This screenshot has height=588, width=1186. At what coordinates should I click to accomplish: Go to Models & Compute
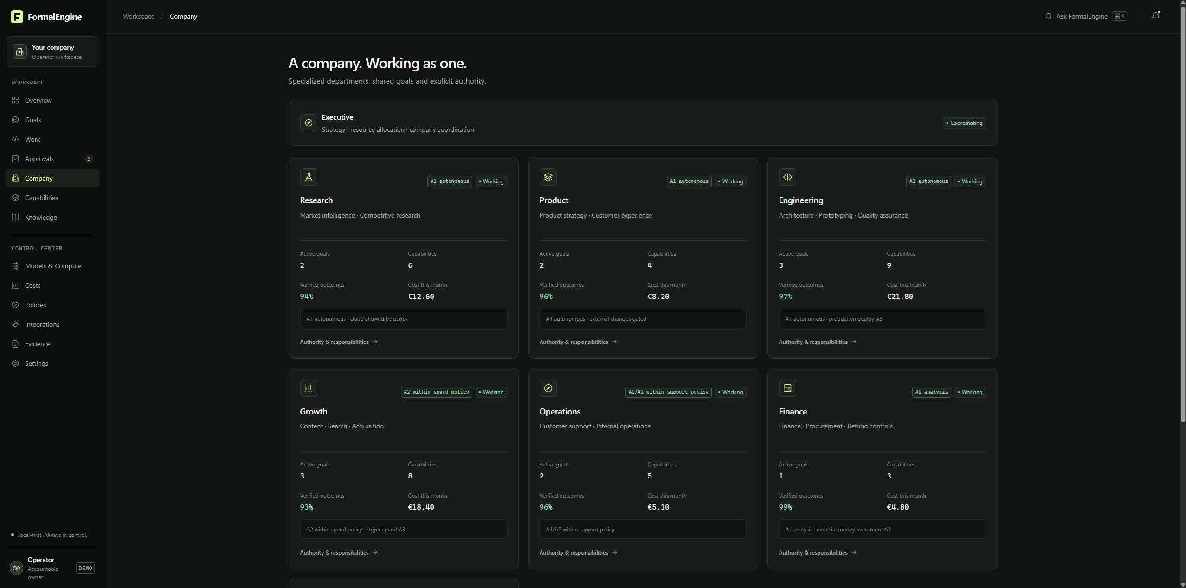click(52, 266)
